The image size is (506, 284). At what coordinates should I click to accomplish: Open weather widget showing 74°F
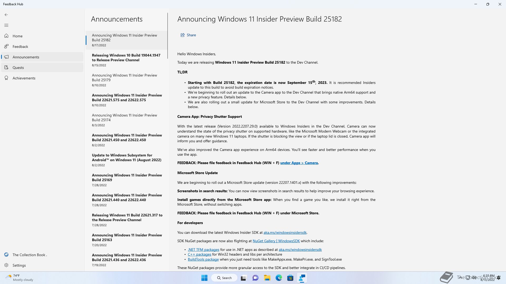point(19,278)
